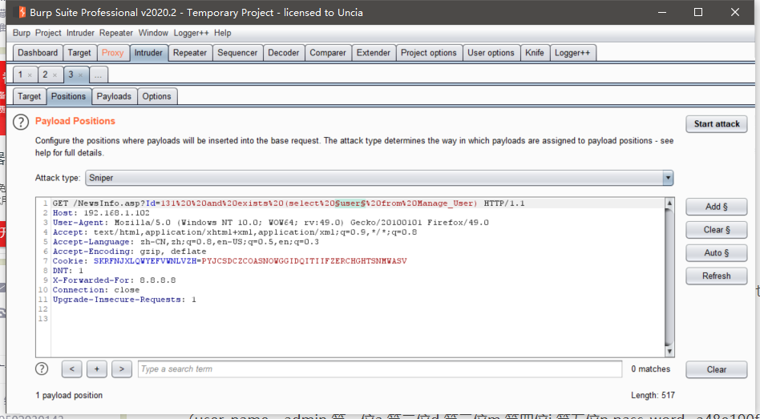Click the X-Forwarded-For: 8.8.8.8 line
Viewport: 760px width, 419px height.
(x=115, y=280)
